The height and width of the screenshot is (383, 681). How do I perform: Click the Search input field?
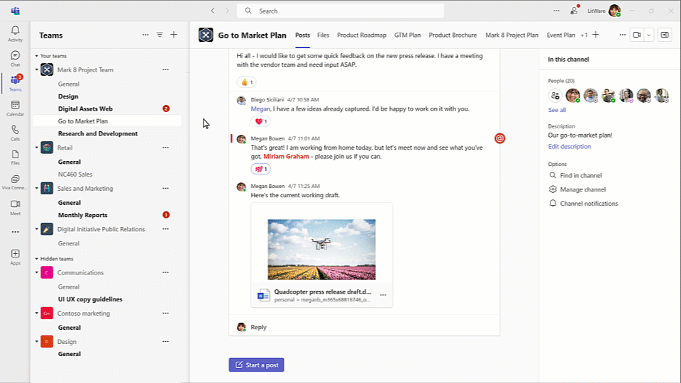coord(340,11)
